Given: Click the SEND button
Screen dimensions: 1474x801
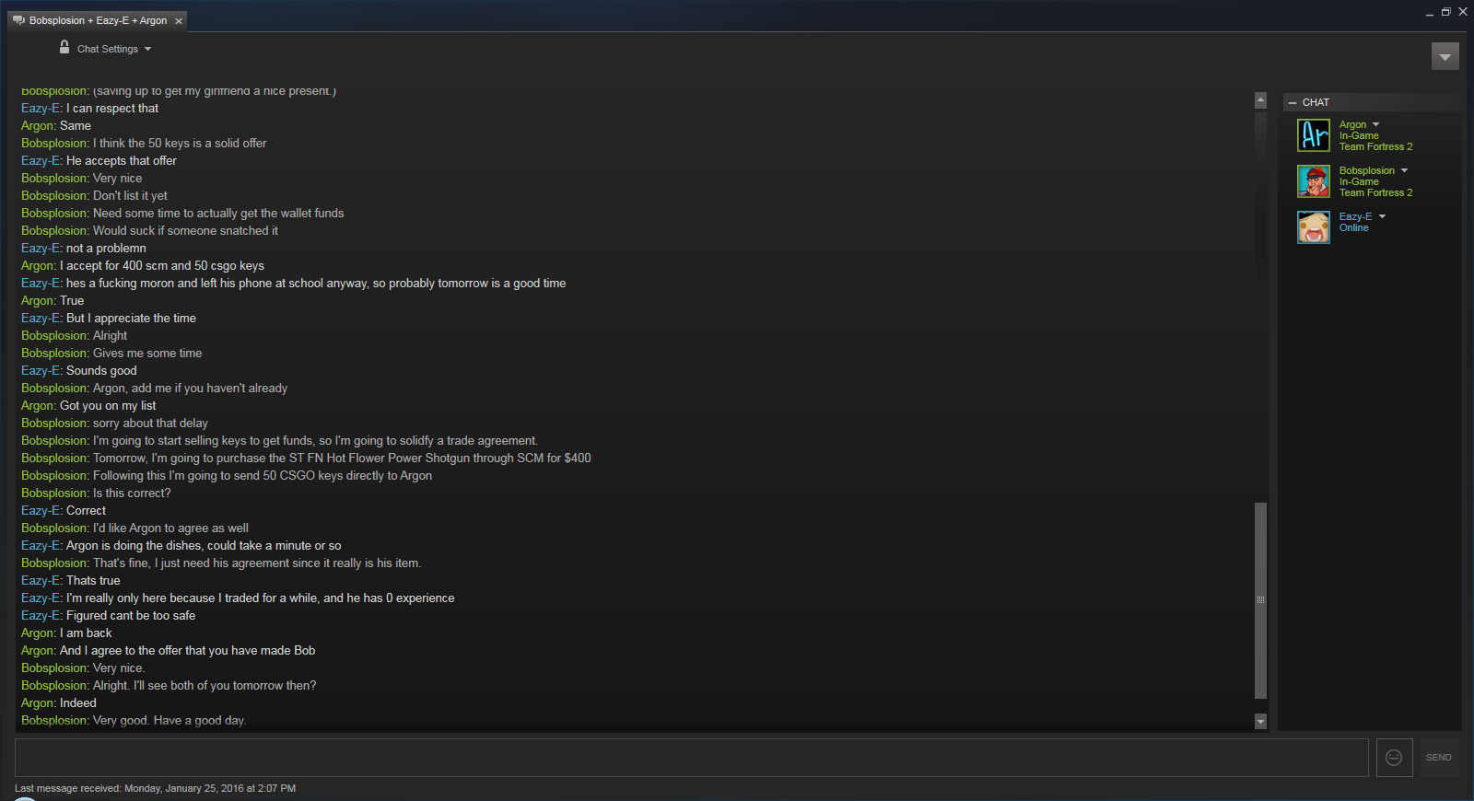Looking at the screenshot, I should tap(1439, 758).
